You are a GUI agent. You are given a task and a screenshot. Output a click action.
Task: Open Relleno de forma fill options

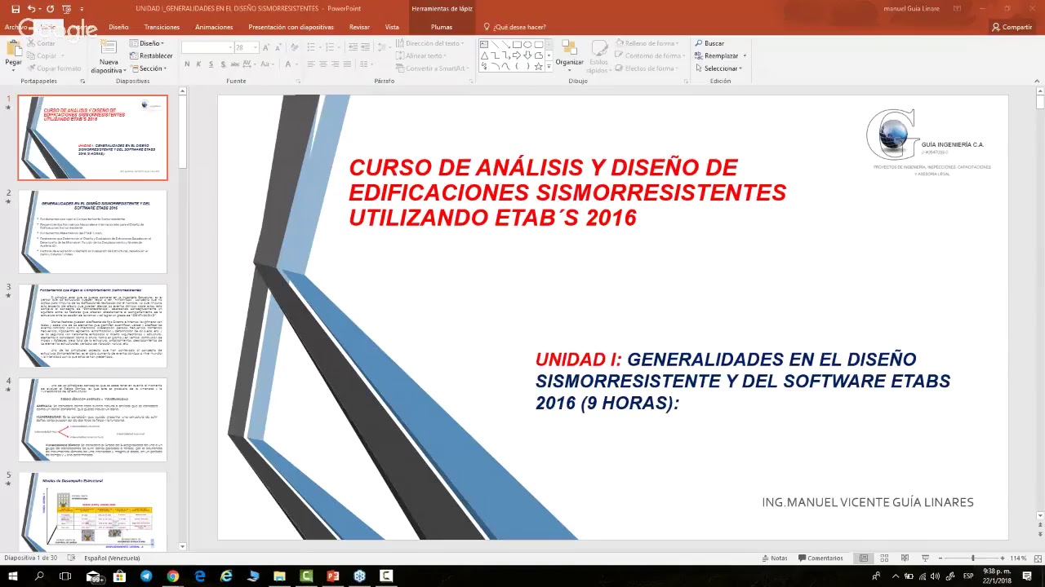(648, 43)
